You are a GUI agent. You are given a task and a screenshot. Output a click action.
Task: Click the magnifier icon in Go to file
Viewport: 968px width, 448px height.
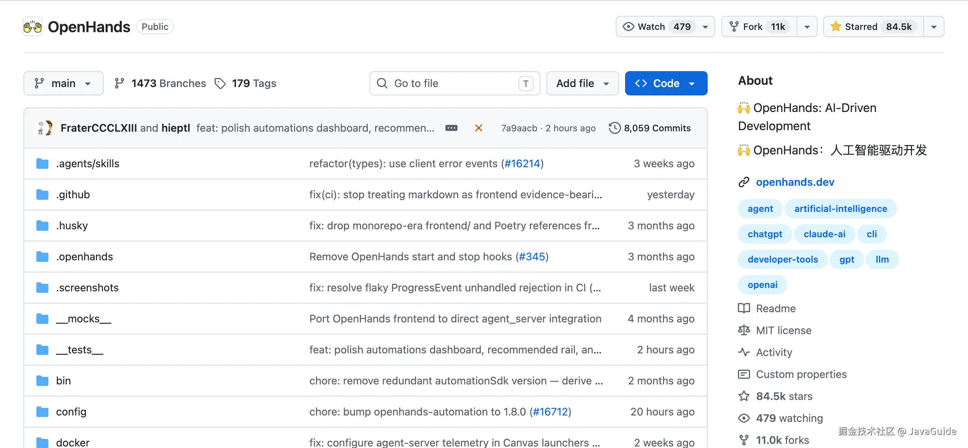382,83
